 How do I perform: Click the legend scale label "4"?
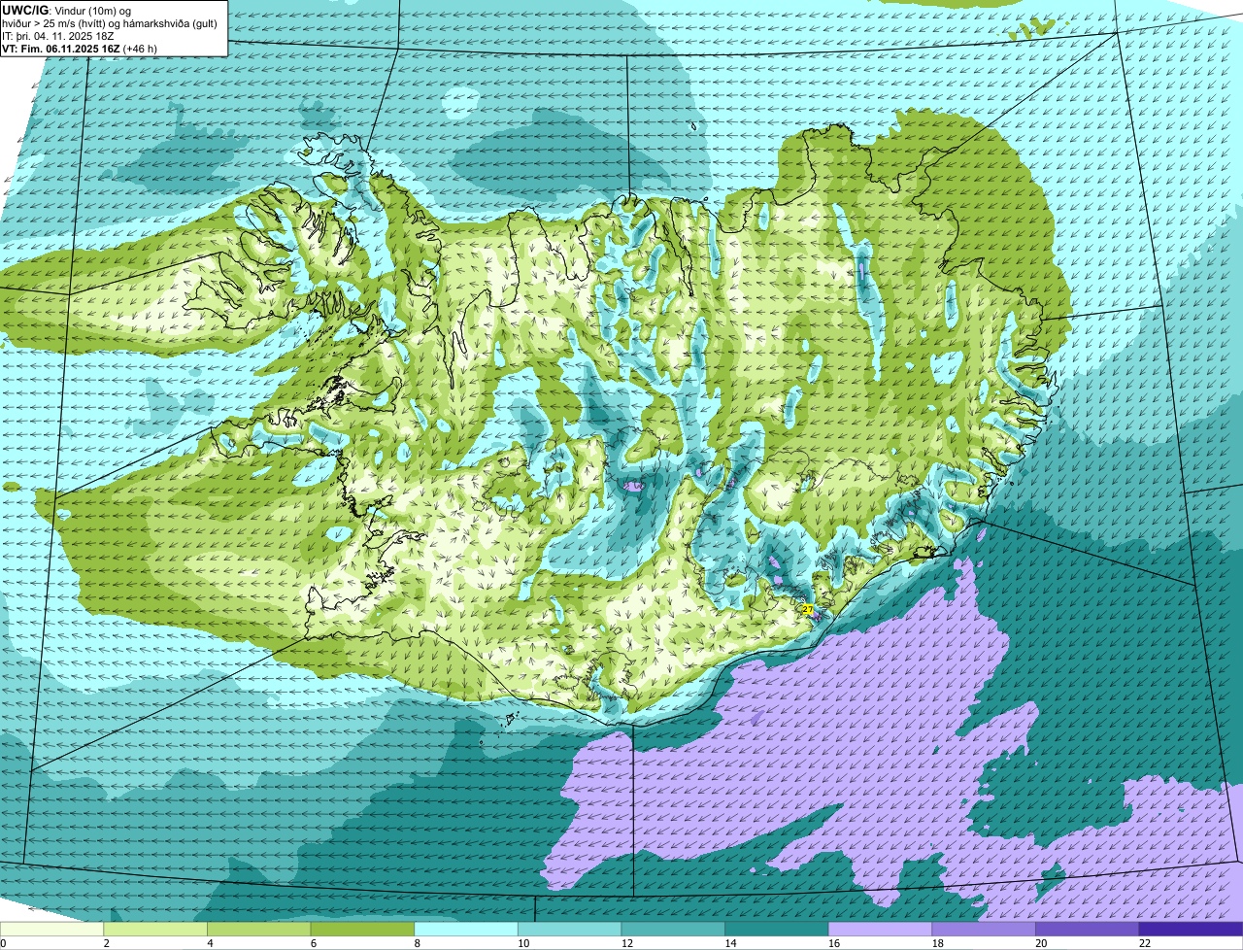[x=210, y=943]
